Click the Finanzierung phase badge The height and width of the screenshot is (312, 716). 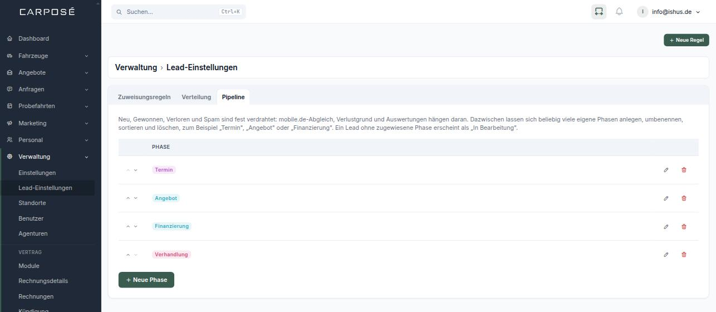coord(171,226)
